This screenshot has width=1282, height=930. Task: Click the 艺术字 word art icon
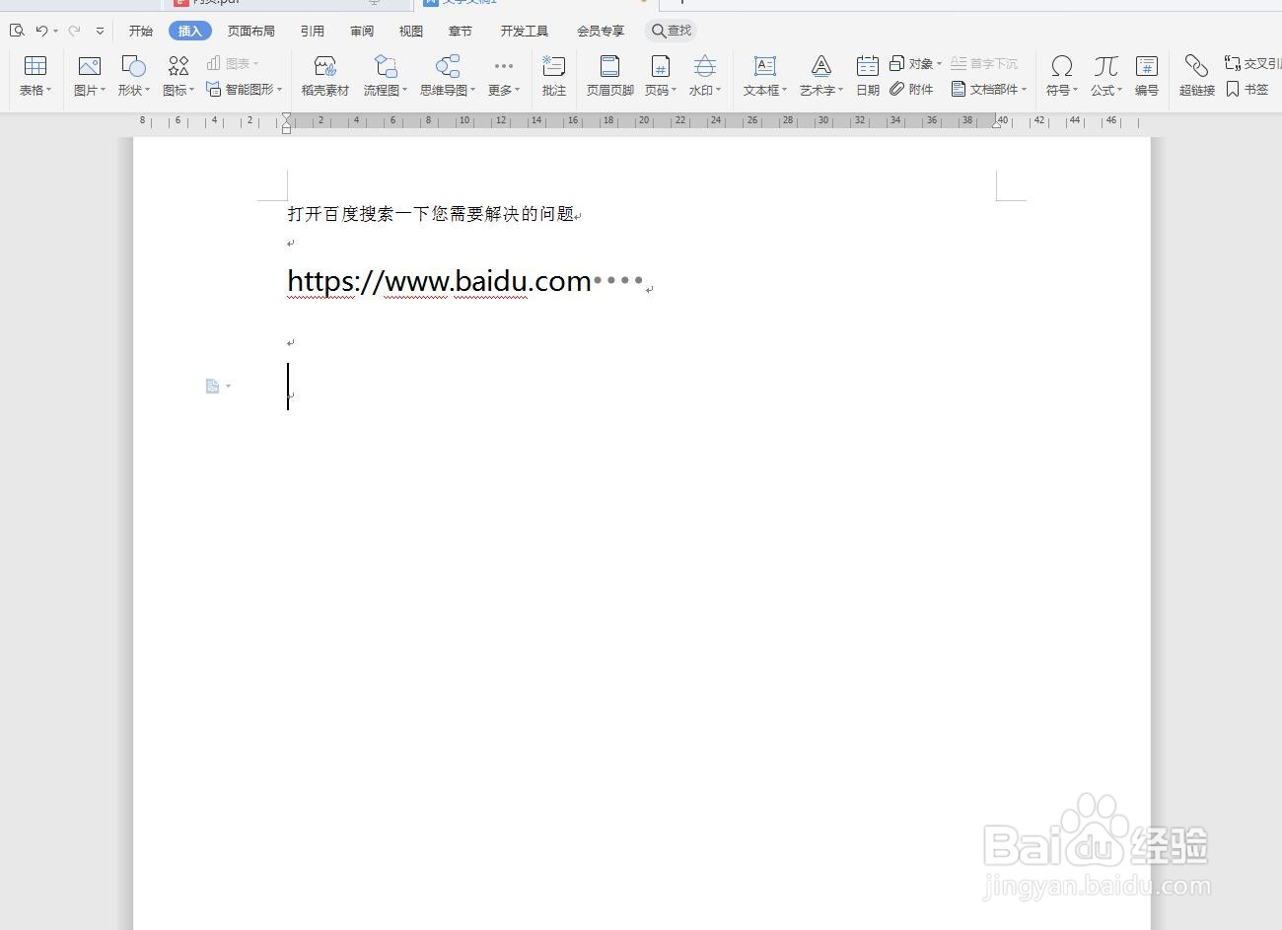(x=821, y=66)
